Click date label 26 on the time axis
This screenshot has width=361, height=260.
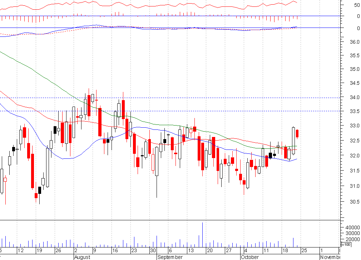tap(58, 251)
